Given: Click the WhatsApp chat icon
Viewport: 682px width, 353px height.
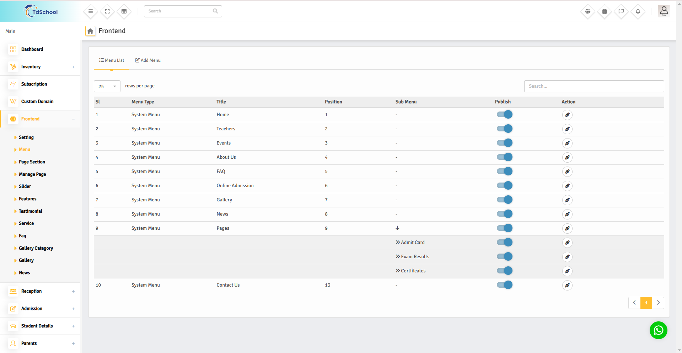Looking at the screenshot, I should click(658, 330).
